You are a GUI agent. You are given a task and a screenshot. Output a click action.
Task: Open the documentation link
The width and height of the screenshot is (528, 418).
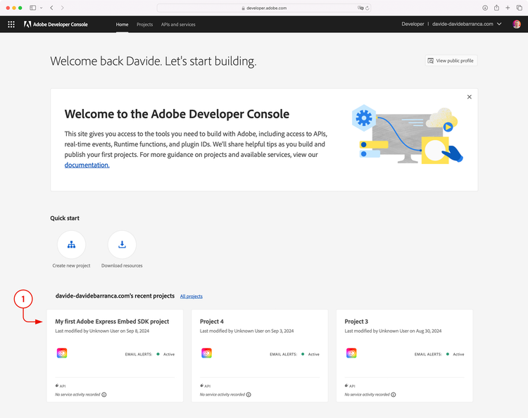[x=87, y=165]
